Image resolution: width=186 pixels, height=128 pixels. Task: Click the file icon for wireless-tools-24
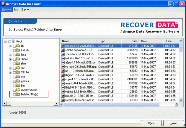coord(63,100)
